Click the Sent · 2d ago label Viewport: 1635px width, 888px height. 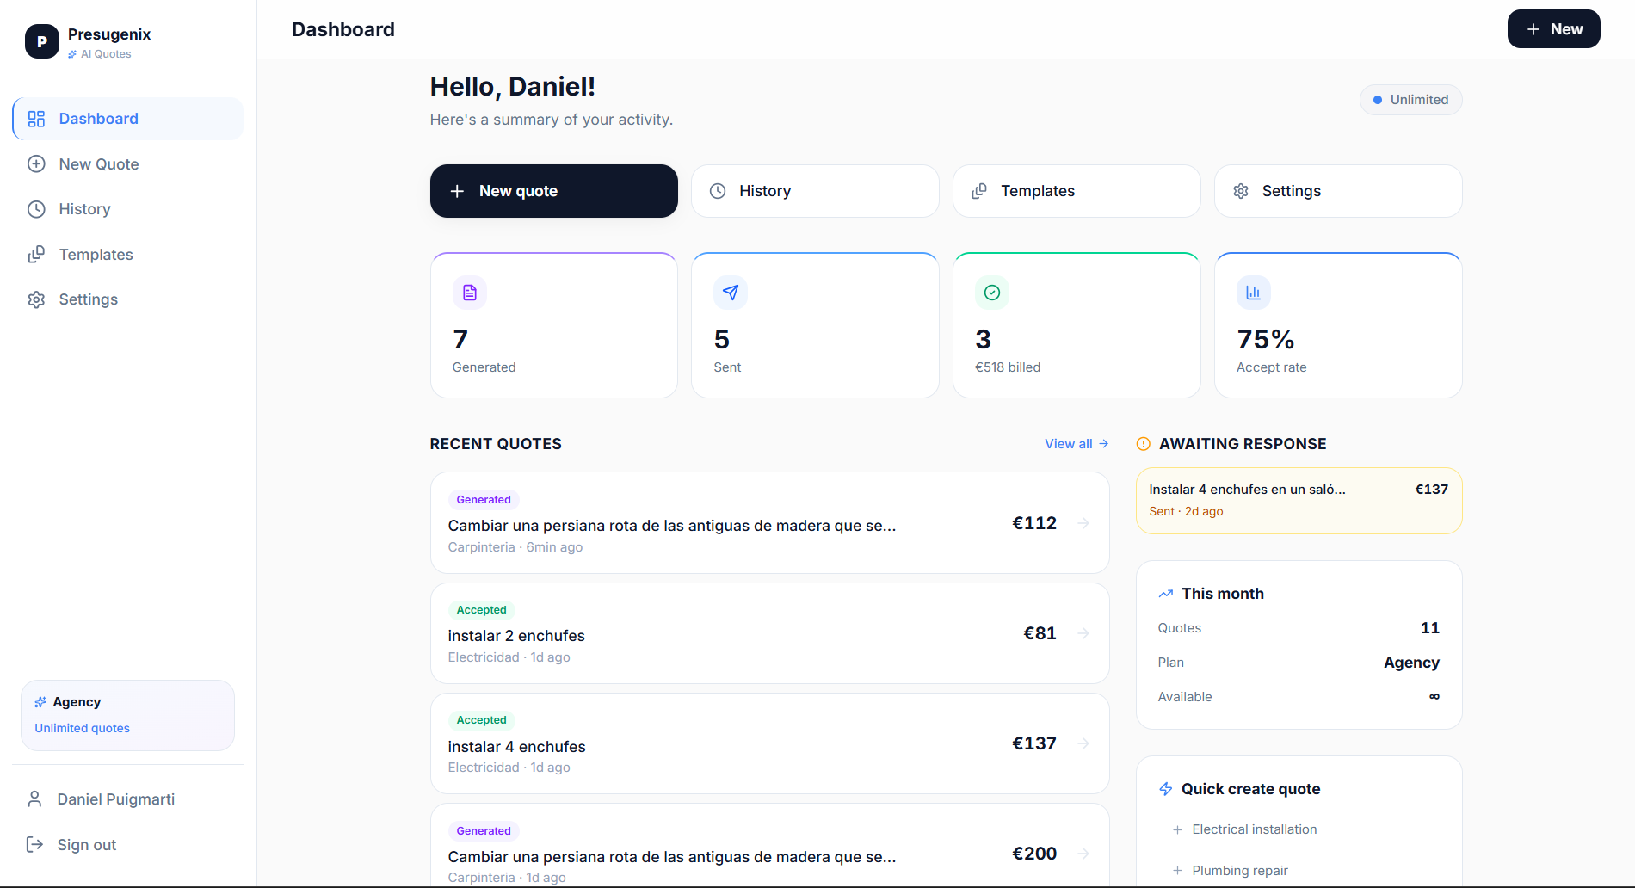click(1186, 511)
